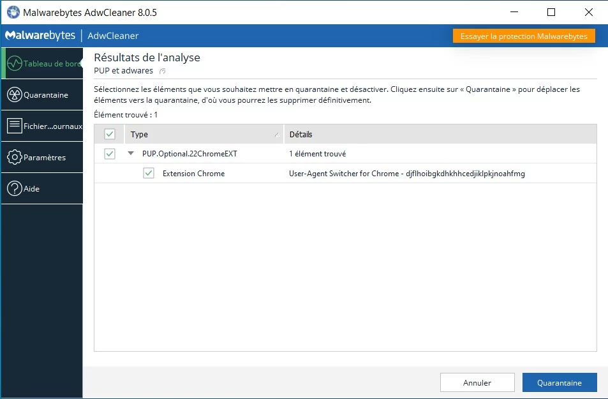The image size is (608, 399).
Task: Open the Quarantaine section label in sidebar
Action: (46, 95)
